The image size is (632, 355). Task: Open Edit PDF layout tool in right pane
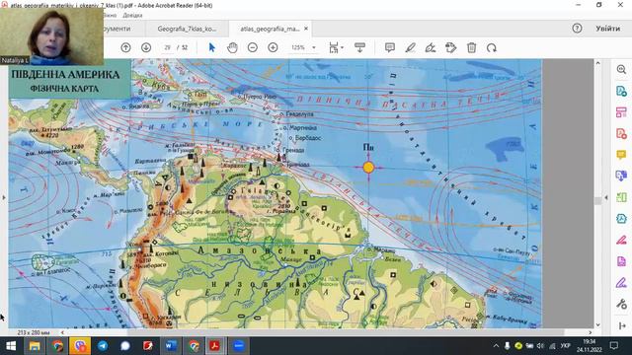point(621,112)
